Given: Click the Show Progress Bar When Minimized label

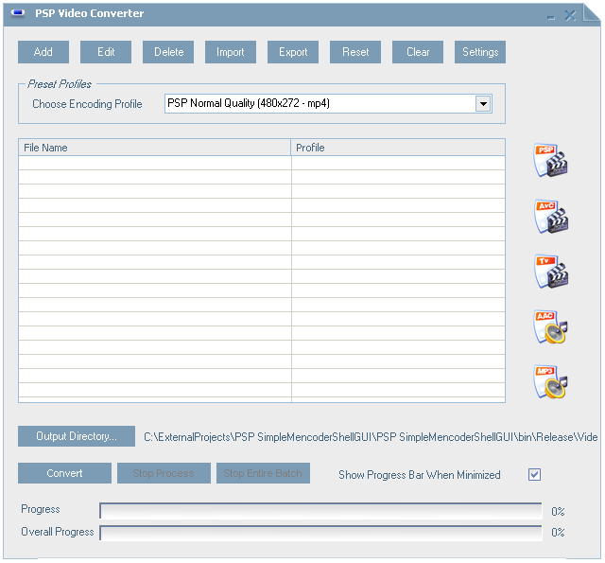Looking at the screenshot, I should pos(420,475).
